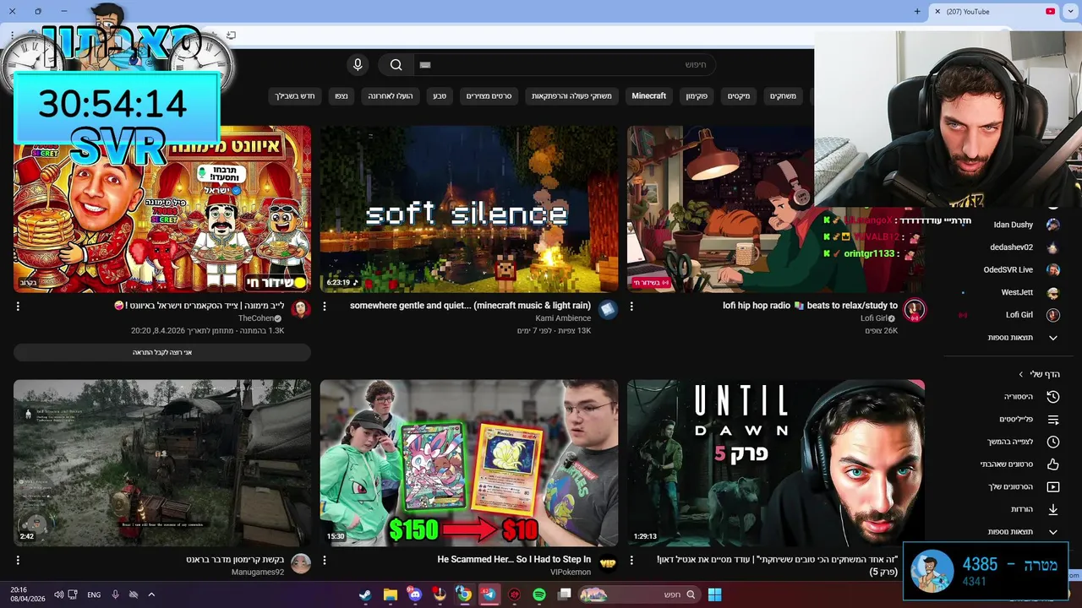Select the הועלו לאחרונה filter chip
This screenshot has height=608, width=1082.
click(x=391, y=96)
